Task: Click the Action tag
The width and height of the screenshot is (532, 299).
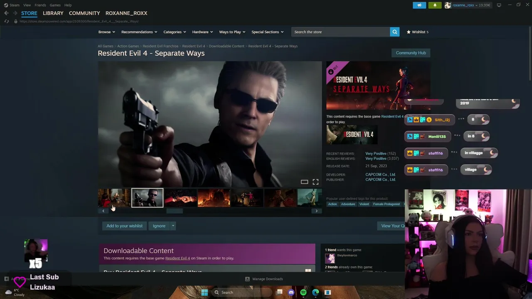Action: (332, 204)
